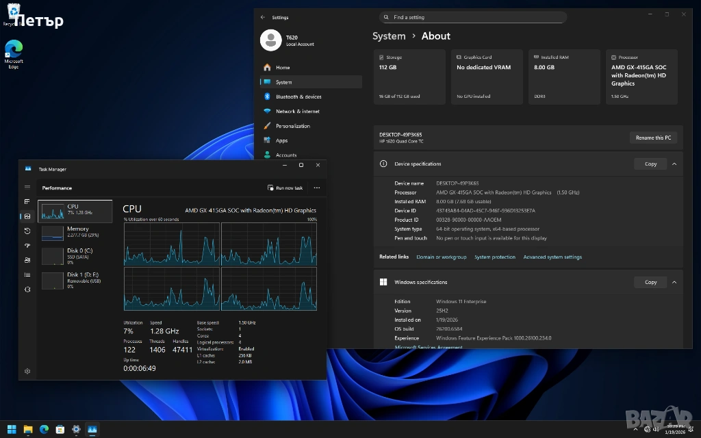Open the Details list icon in Task Manager

(27, 274)
